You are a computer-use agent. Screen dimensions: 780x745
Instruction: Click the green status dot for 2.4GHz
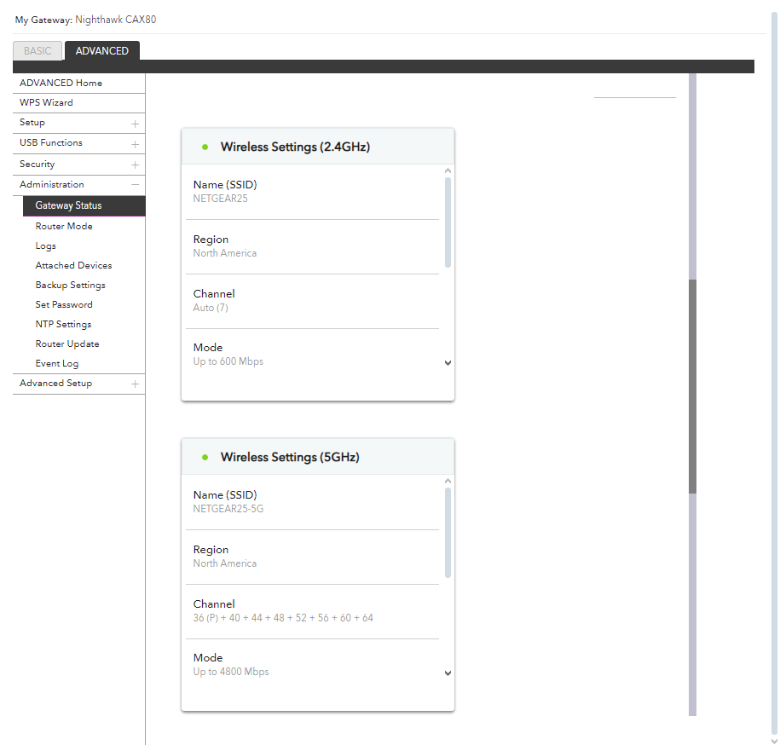pyautogui.click(x=205, y=147)
